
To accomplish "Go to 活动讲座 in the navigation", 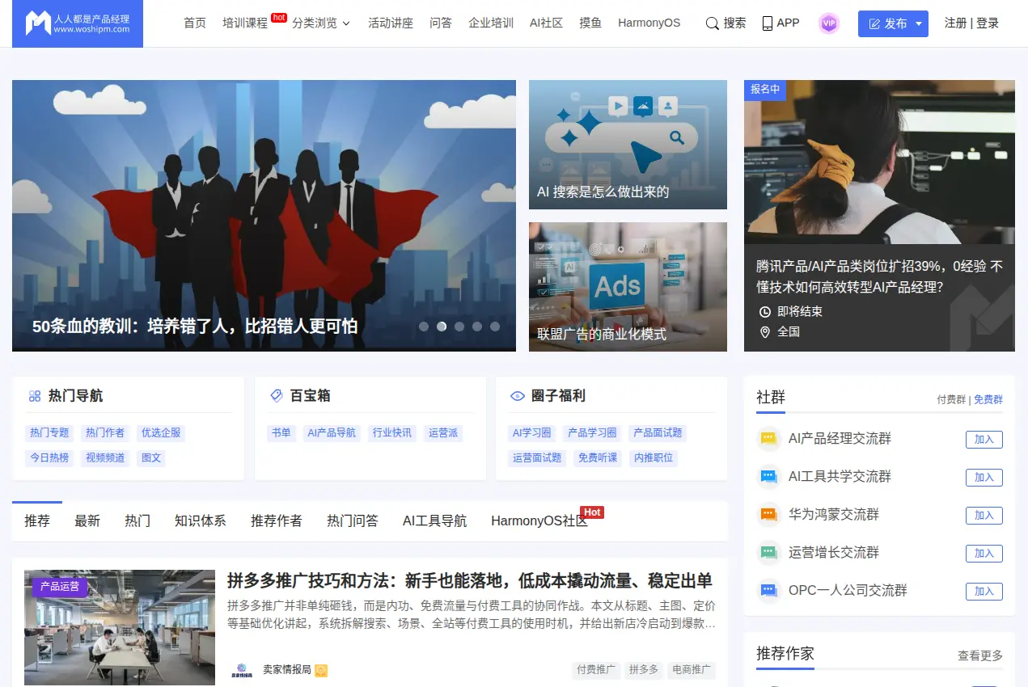I will 391,23.
